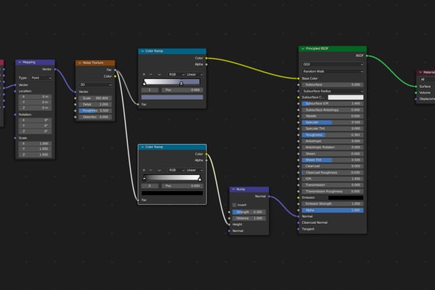
Task: Open the white Subsurface Color swatch
Action: click(345, 98)
